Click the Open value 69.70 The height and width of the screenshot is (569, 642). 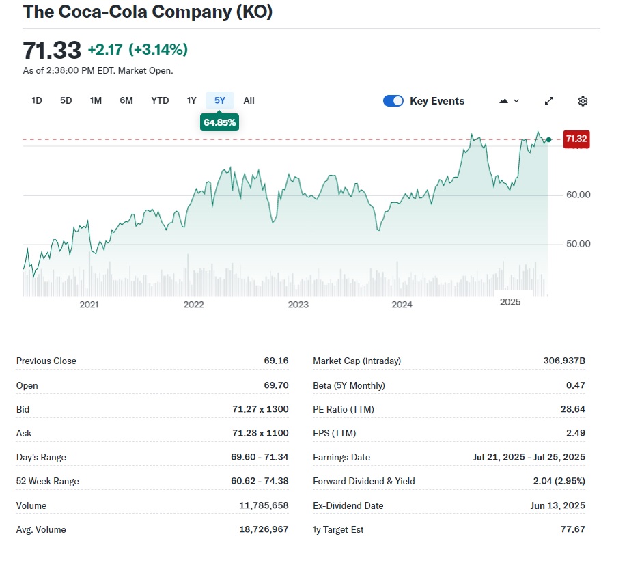click(276, 385)
